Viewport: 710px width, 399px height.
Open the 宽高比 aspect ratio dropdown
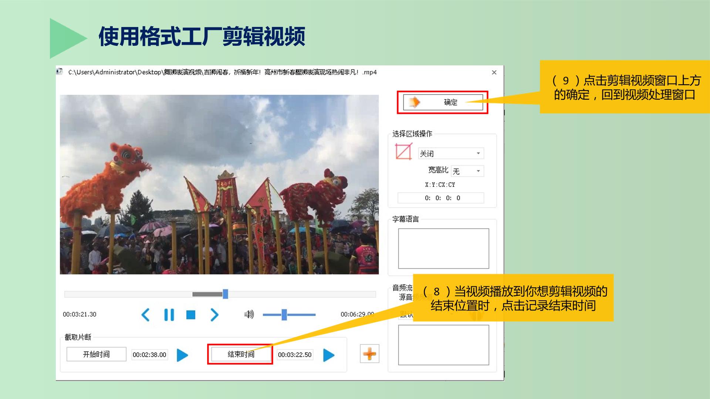[x=467, y=171]
